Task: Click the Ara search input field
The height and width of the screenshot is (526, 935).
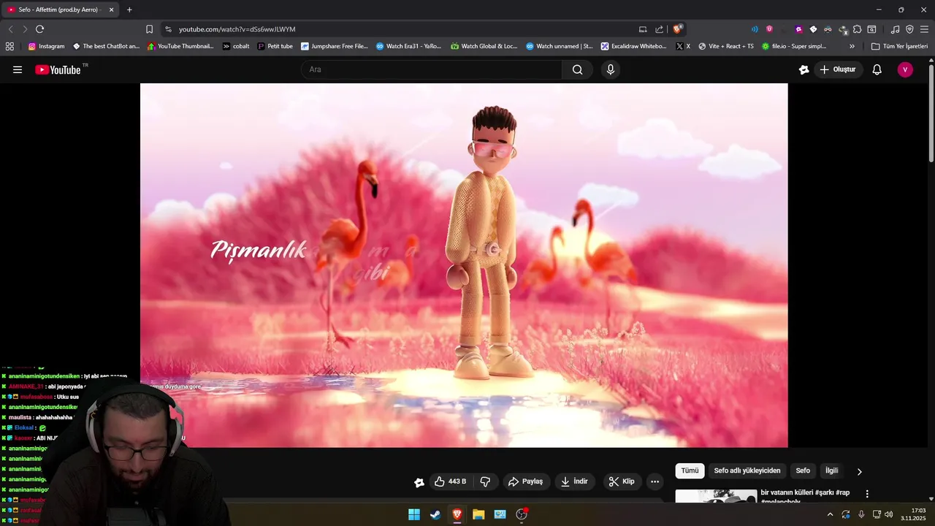Action: click(431, 69)
